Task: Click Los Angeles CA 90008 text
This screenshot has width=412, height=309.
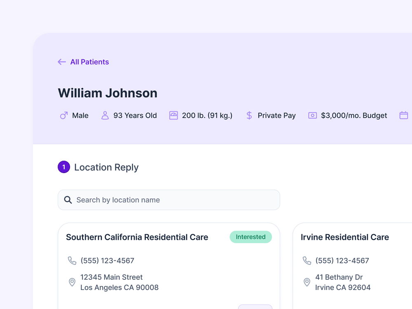Action: pos(119,288)
